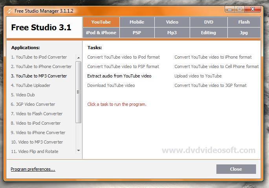Select Video Flip and Rotate application
Viewport: 269px width, 188px height.
pos(35,151)
